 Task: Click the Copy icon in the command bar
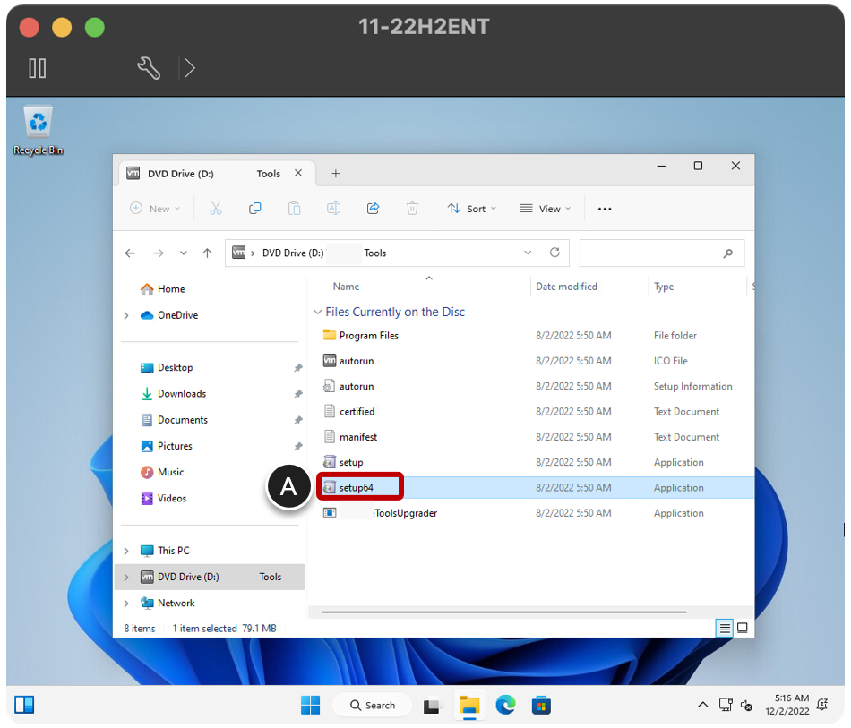(255, 208)
